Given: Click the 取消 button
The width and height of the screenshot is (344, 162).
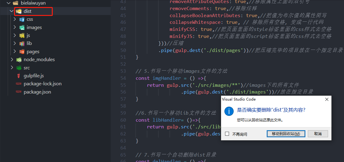Looking at the screenshot, I should coord(318,134).
